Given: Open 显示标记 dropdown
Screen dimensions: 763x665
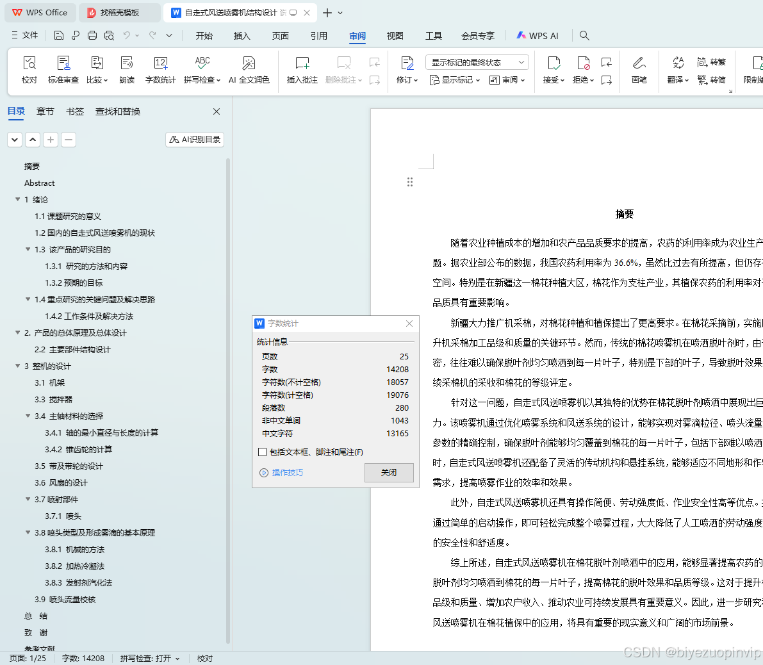Looking at the screenshot, I should click(x=455, y=80).
